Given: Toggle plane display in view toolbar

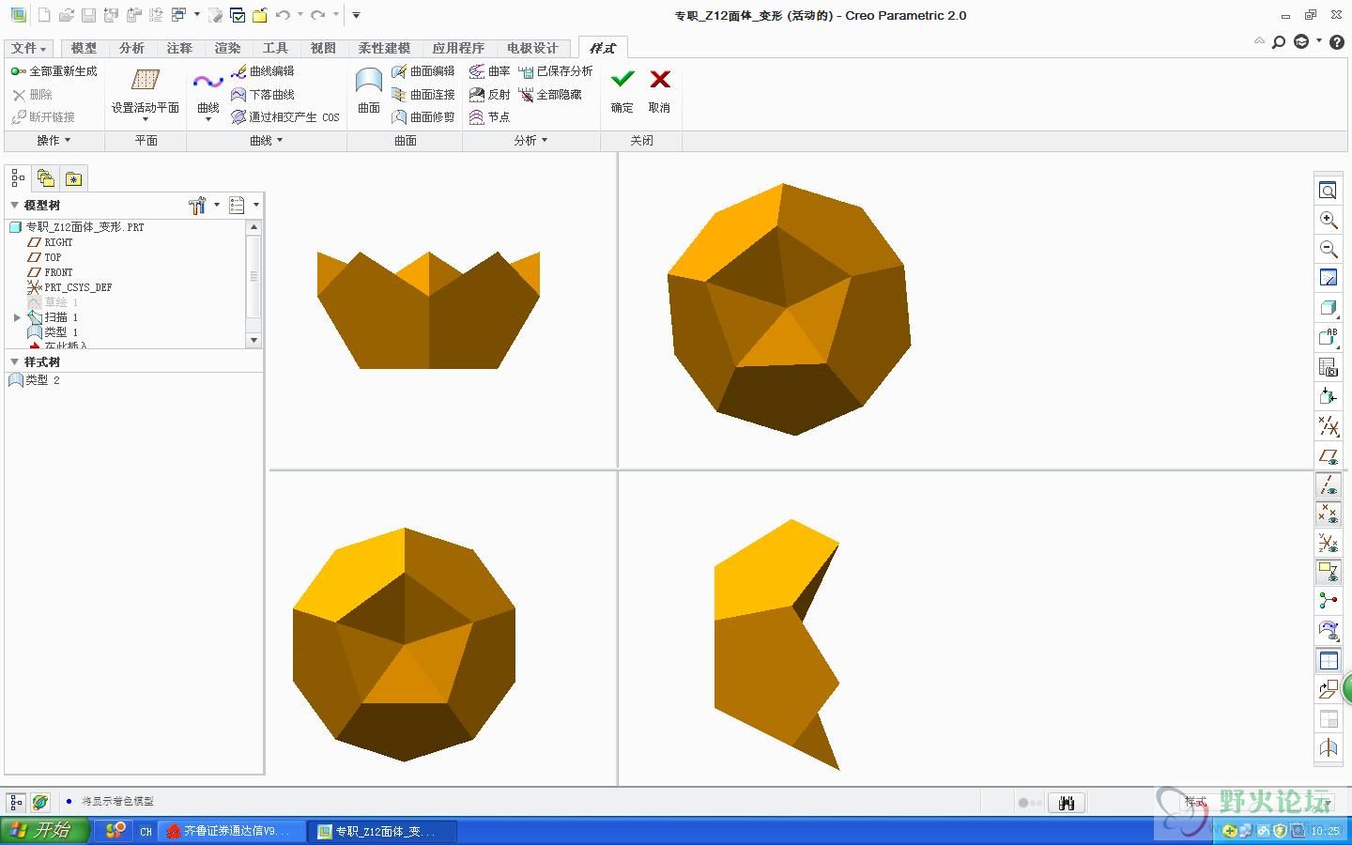Looking at the screenshot, I should click(x=1329, y=456).
